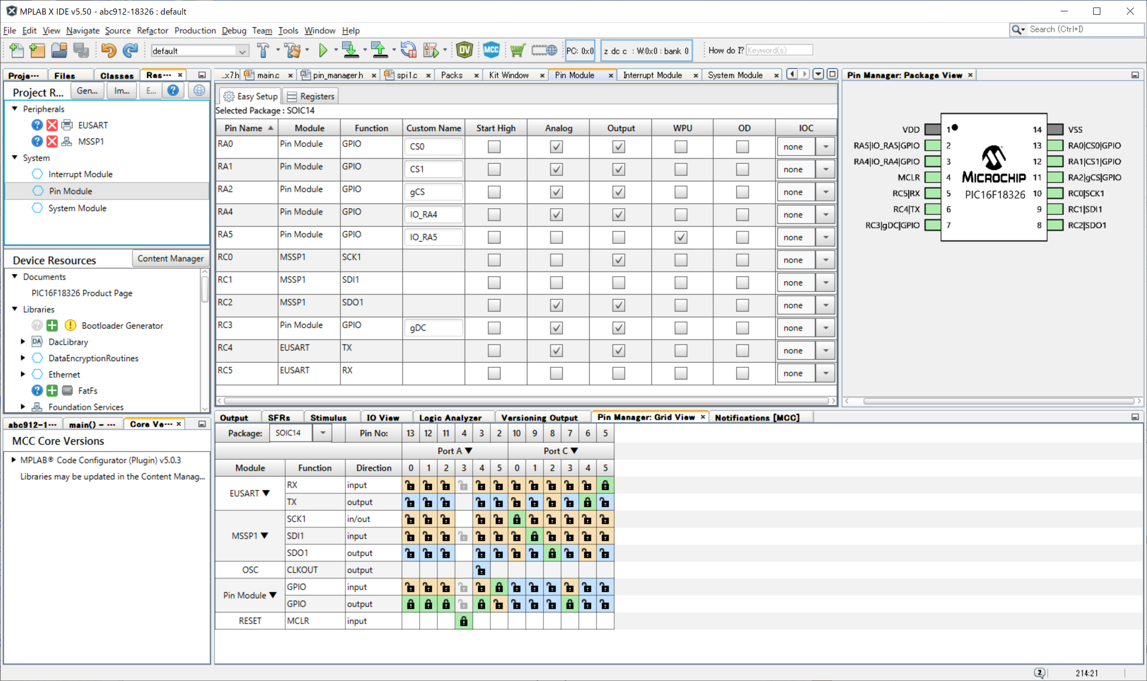The image size is (1147, 681).
Task: Open the MPLAB Data Visualizer DV icon
Action: (465, 50)
